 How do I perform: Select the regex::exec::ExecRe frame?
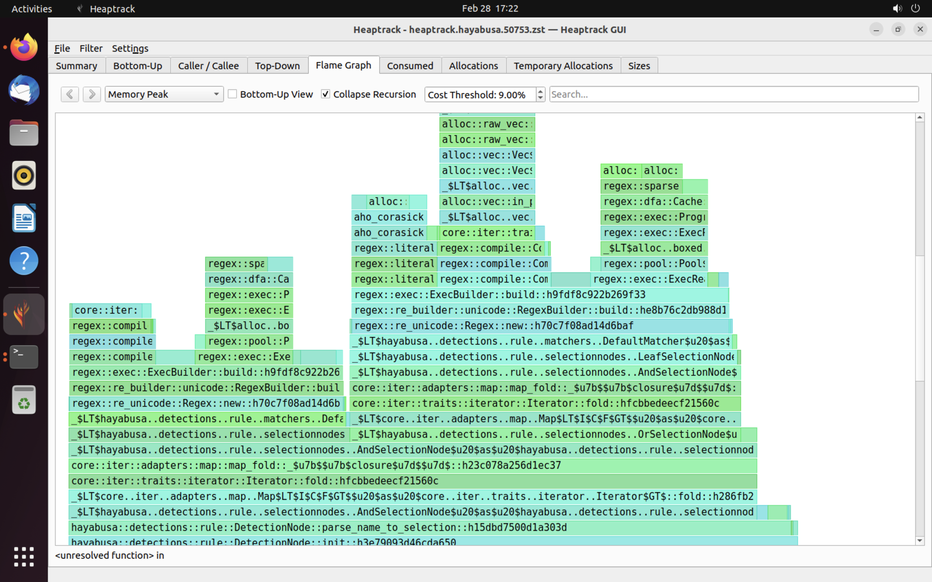[649, 279]
